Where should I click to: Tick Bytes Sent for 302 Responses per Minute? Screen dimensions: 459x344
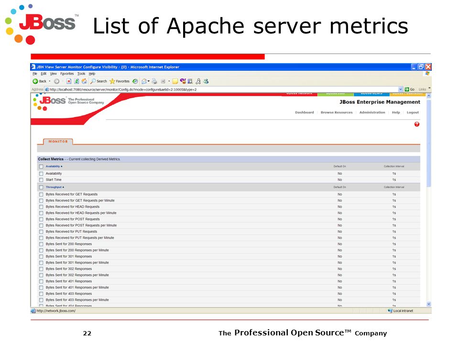tap(41, 275)
